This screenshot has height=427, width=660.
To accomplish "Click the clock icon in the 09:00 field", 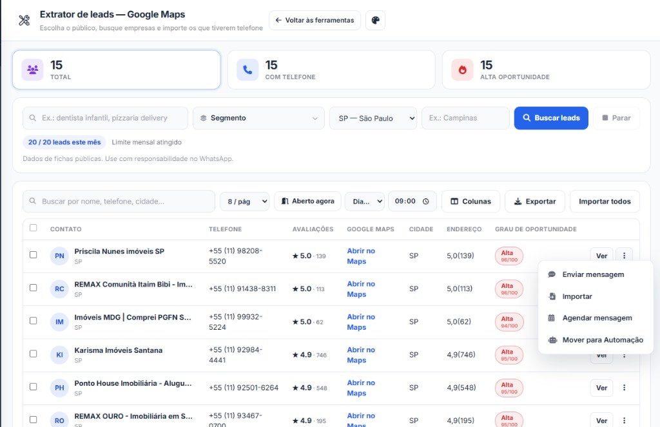I will [425, 202].
